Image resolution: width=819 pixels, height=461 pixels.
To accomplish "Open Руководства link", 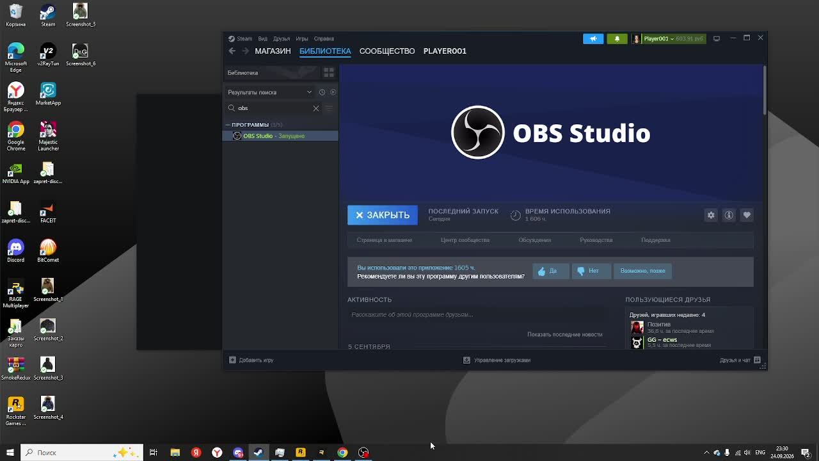I will (596, 240).
